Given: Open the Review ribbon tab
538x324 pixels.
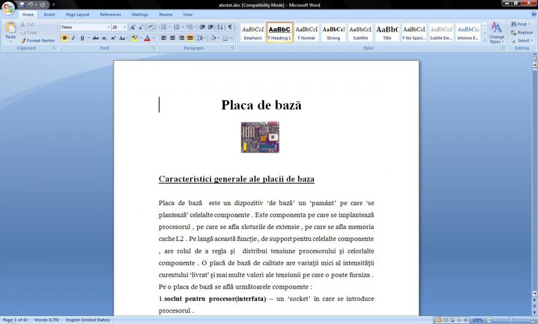Looking at the screenshot, I should [166, 14].
